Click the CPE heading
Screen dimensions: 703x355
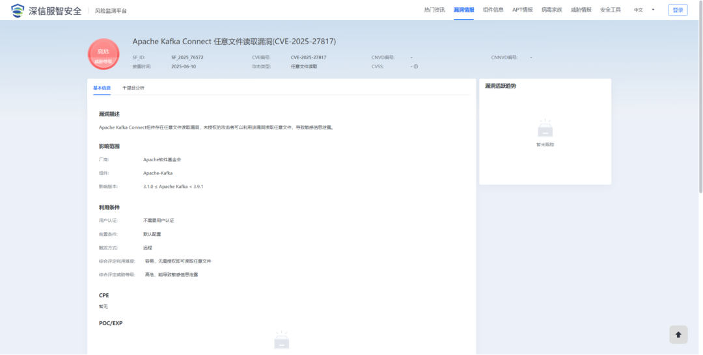click(103, 295)
